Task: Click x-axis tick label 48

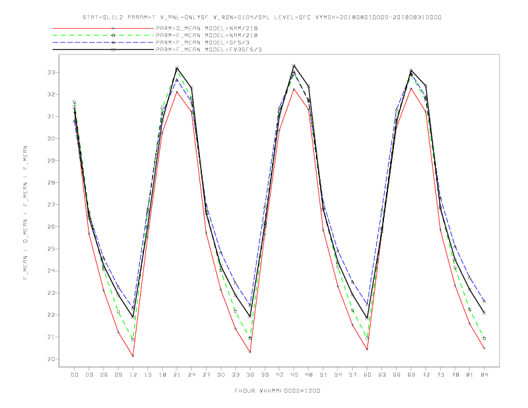Action: click(309, 375)
